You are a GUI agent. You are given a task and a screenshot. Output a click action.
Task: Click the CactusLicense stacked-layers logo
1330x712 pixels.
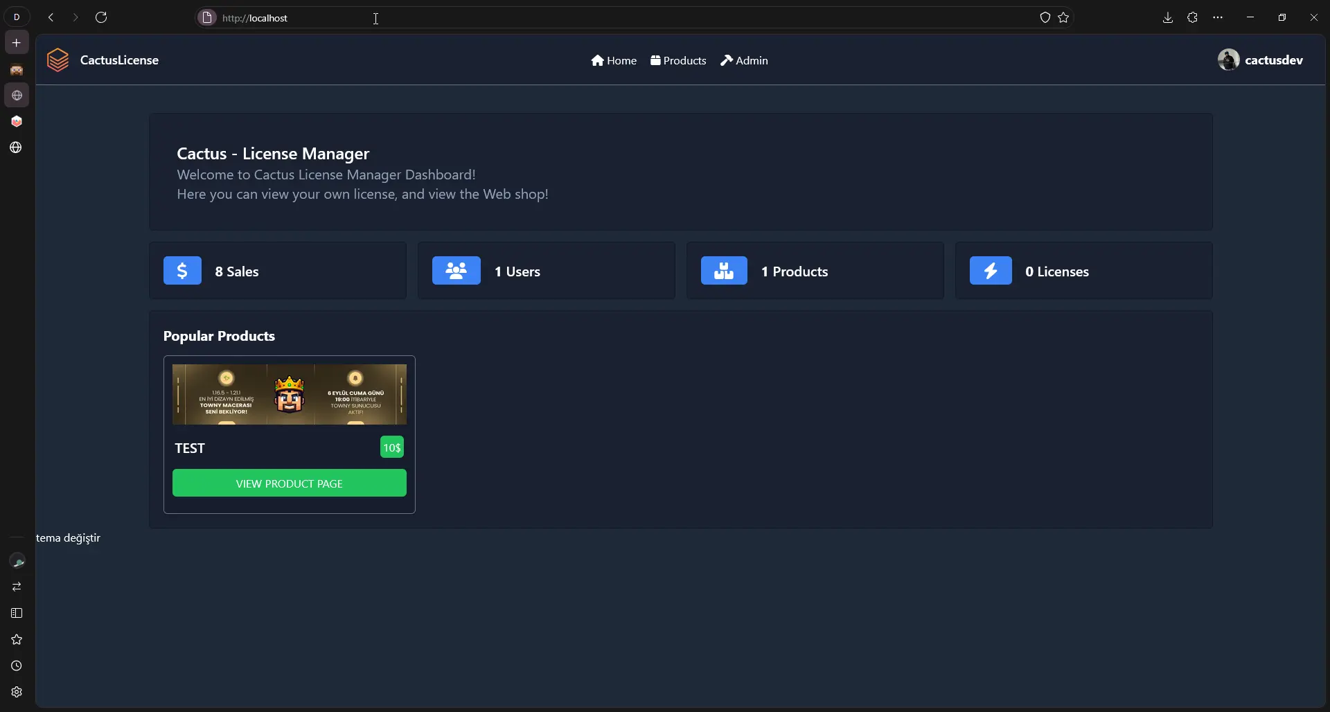pos(58,60)
